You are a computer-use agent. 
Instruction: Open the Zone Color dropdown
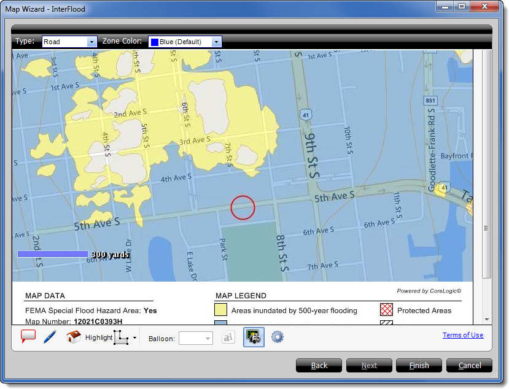tap(185, 42)
